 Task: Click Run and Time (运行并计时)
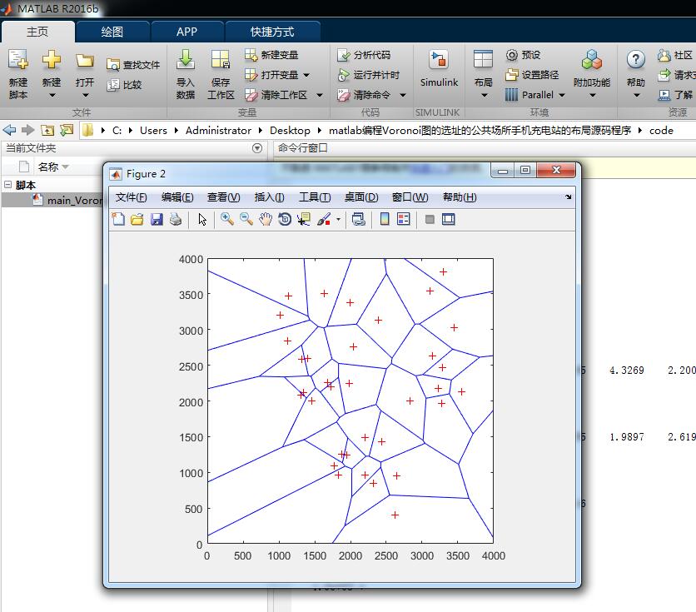(x=368, y=75)
